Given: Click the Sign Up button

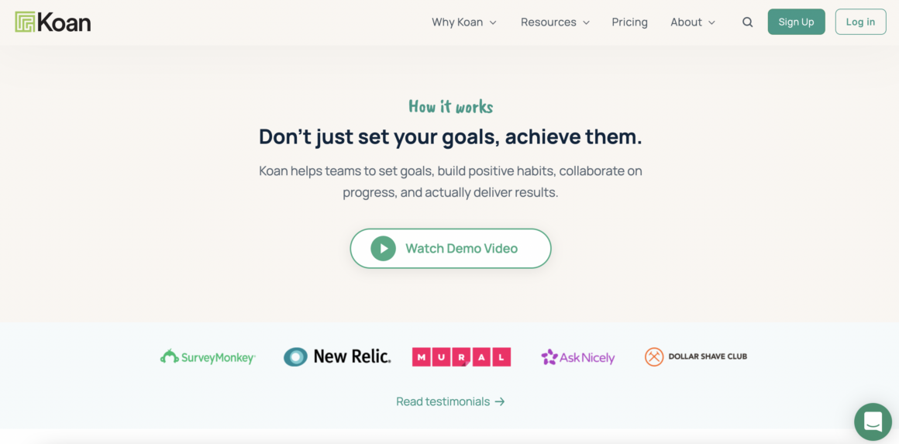Looking at the screenshot, I should 797,22.
